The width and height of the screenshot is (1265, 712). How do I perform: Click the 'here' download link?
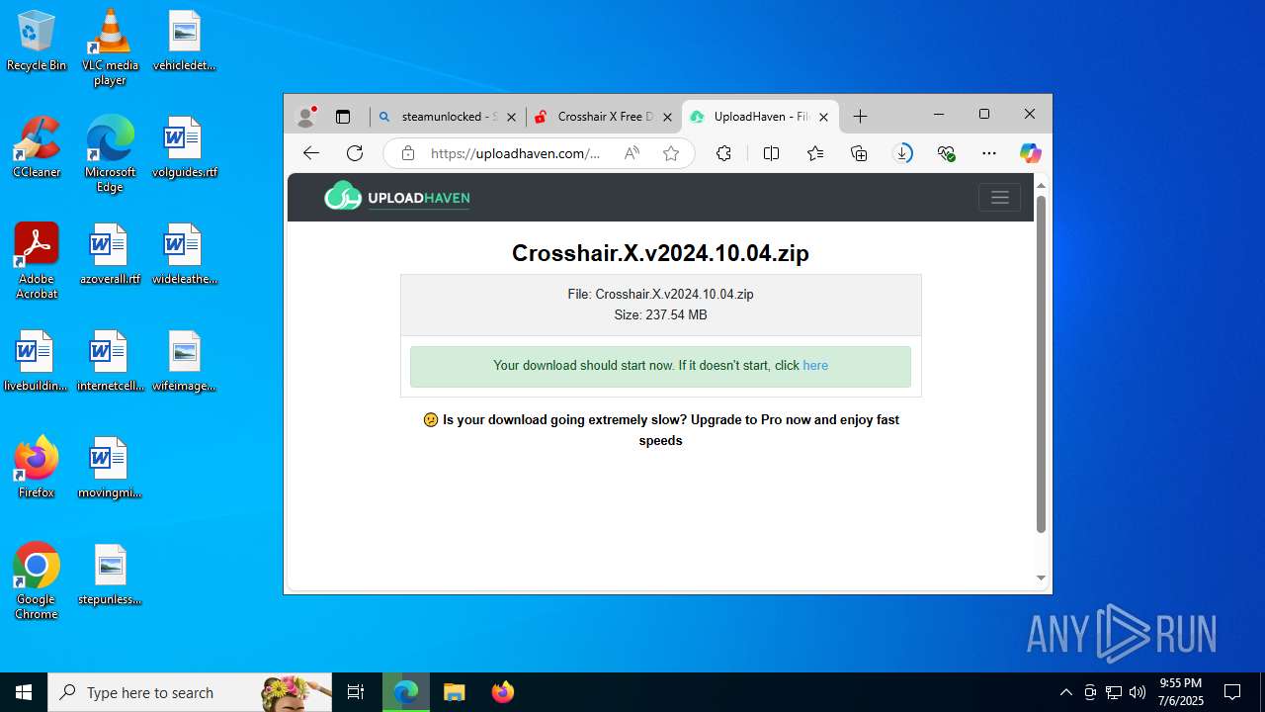[815, 366]
